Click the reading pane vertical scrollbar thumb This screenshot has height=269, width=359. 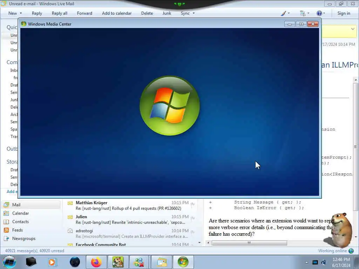point(355,147)
